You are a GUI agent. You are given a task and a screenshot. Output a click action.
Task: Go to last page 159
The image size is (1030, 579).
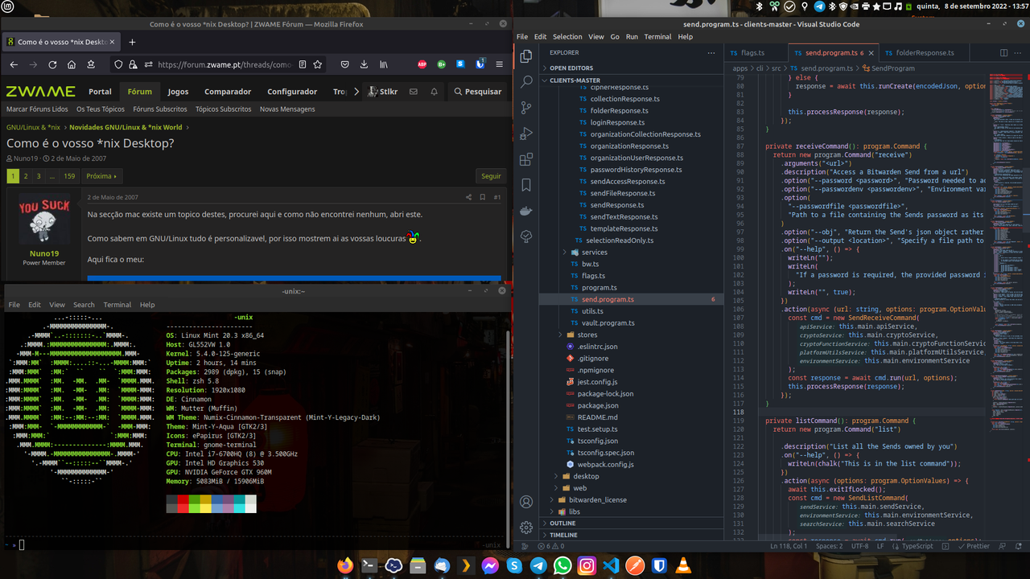tap(69, 176)
